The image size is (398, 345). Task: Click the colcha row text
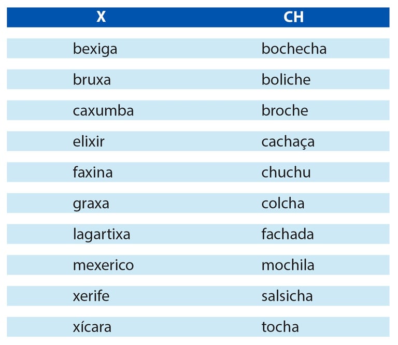click(x=283, y=203)
